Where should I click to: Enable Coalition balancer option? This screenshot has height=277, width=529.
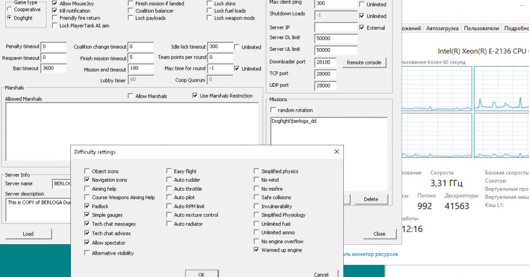(130, 11)
